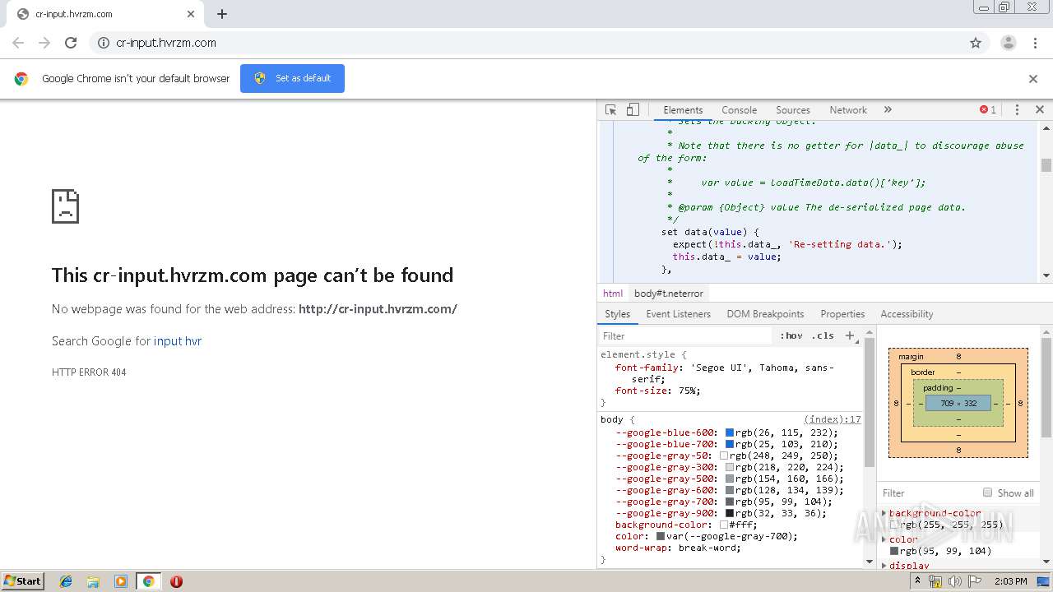
Task: Switch to the Elements tab
Action: click(x=683, y=109)
